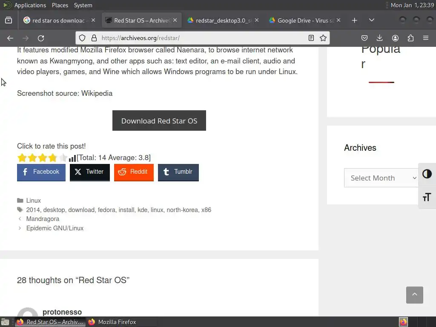The height and width of the screenshot is (327, 436).
Task: Share the post on Tumblr
Action: [178, 172]
